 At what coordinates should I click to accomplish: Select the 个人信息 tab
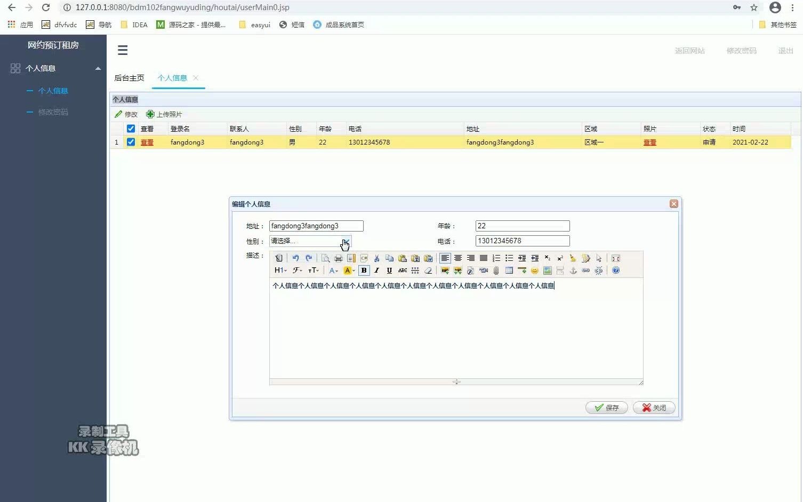(172, 78)
